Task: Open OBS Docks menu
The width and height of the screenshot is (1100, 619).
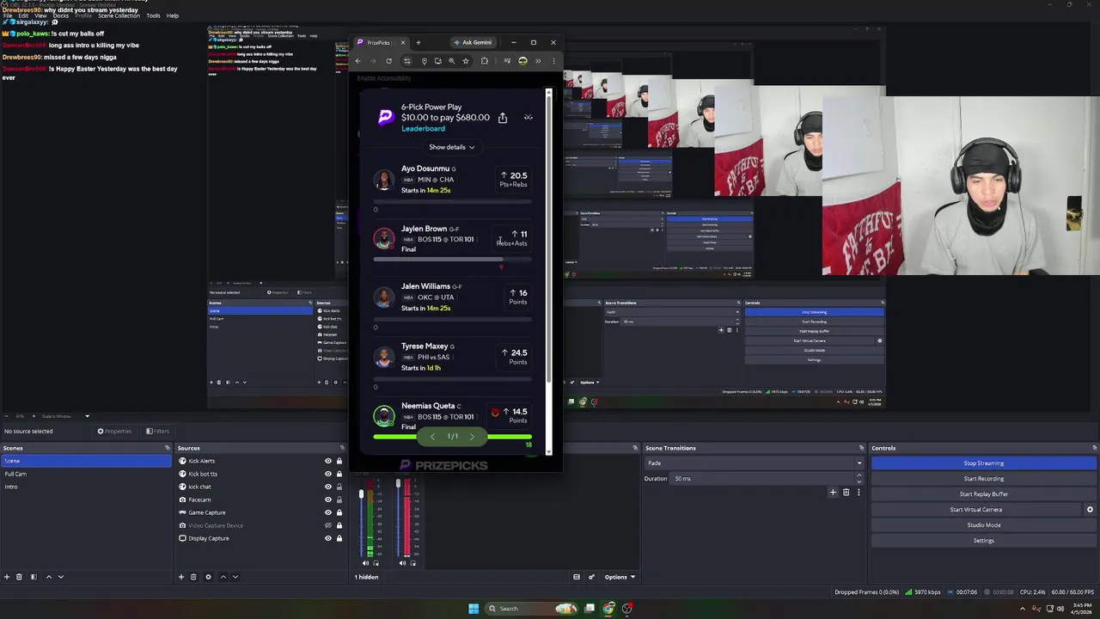Action: coord(61,15)
